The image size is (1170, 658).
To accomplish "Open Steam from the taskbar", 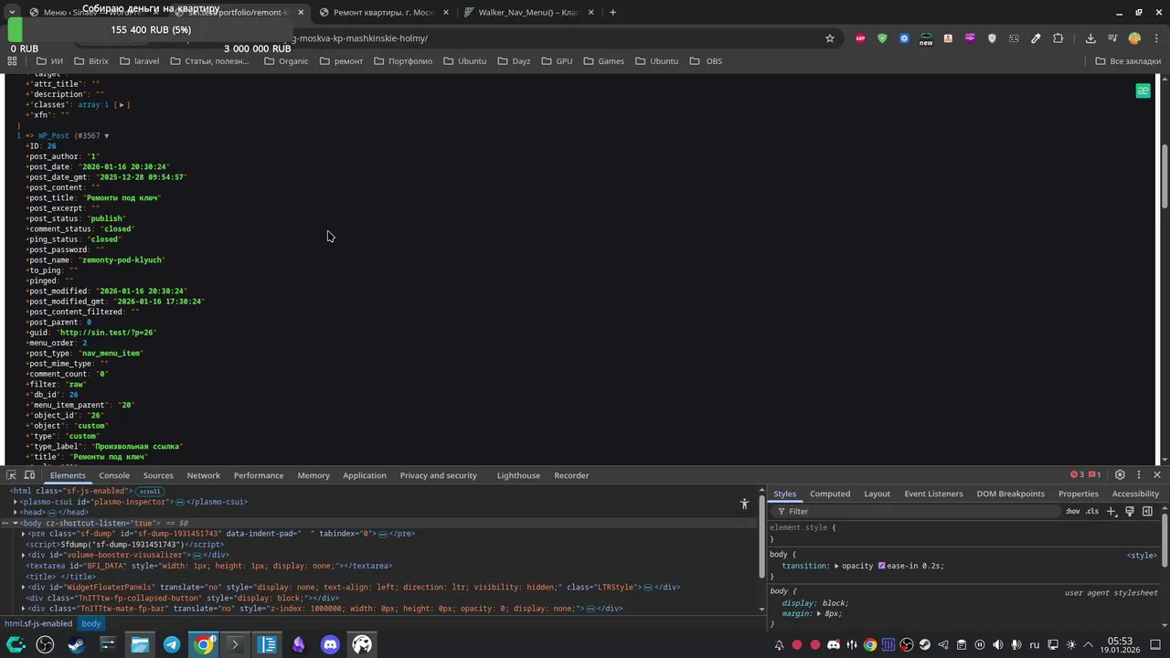I will click(76, 645).
